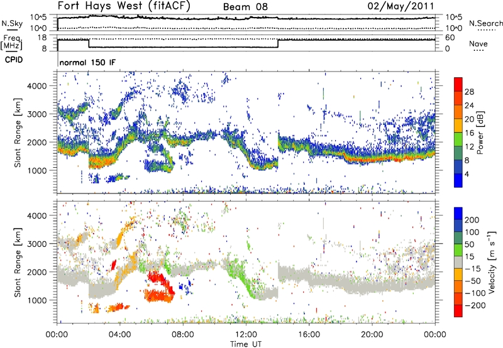This screenshot has width=503, height=348.
Task: Click the Velocity scale value '-15'
Action: 473,269
